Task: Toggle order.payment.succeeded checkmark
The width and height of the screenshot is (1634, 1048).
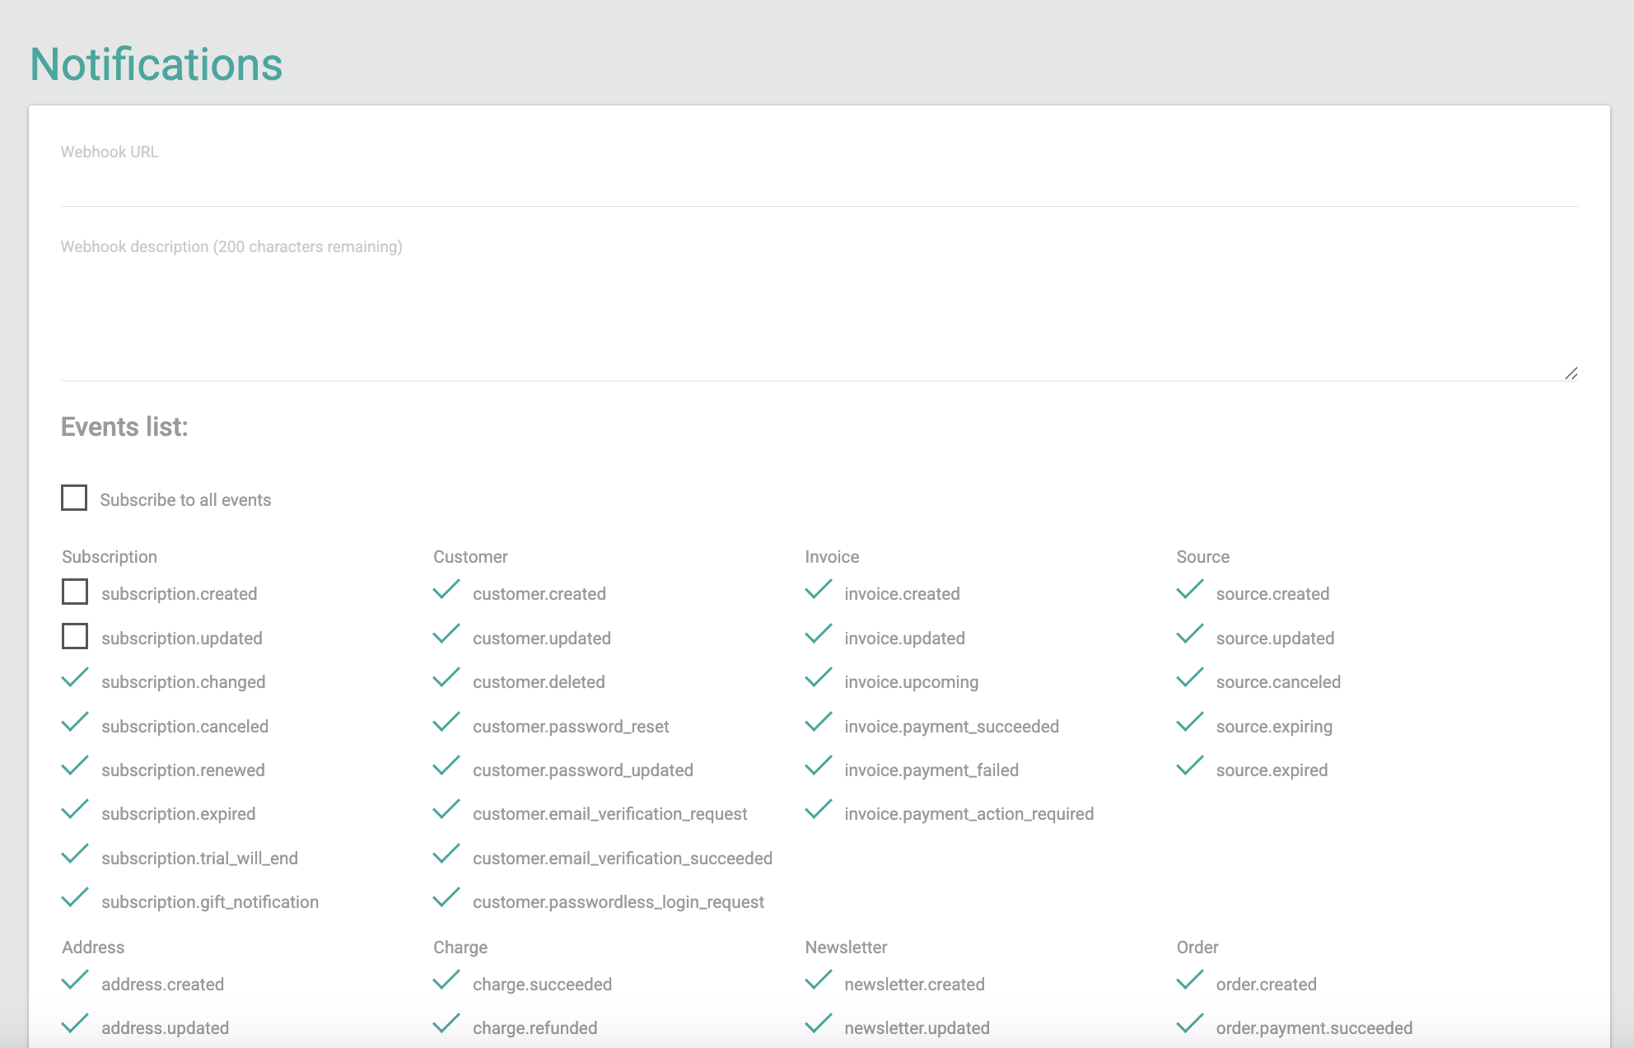Action: [x=1190, y=1026]
